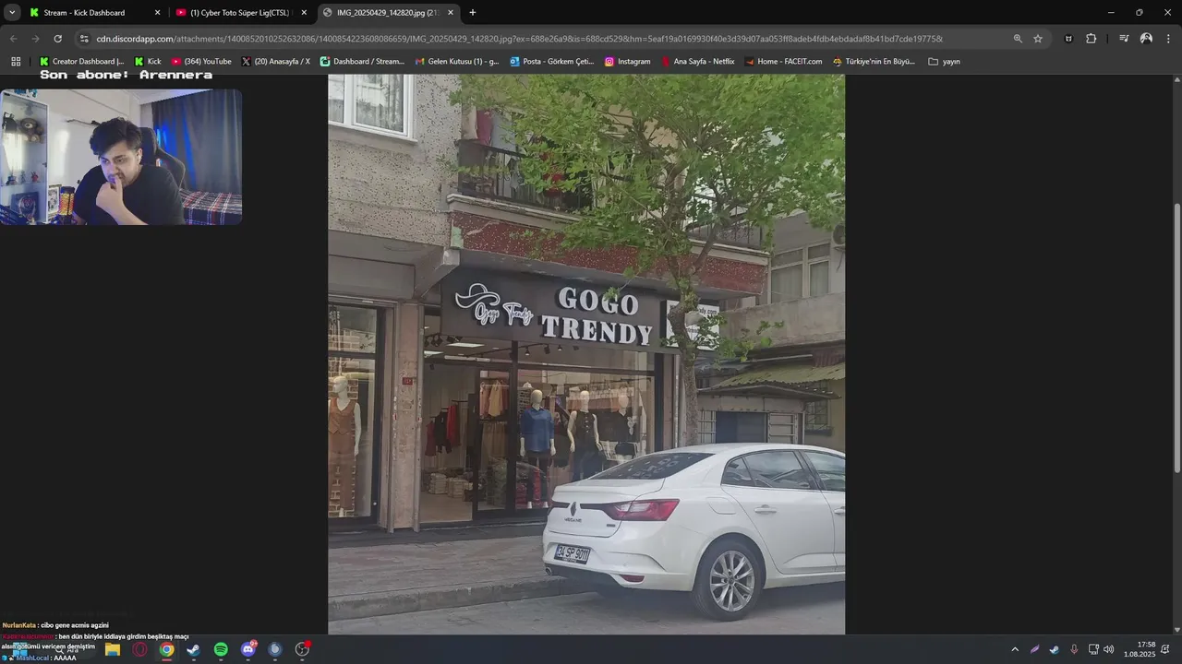1182x664 pixels.
Task: Go forward to the next page
Action: [35, 39]
